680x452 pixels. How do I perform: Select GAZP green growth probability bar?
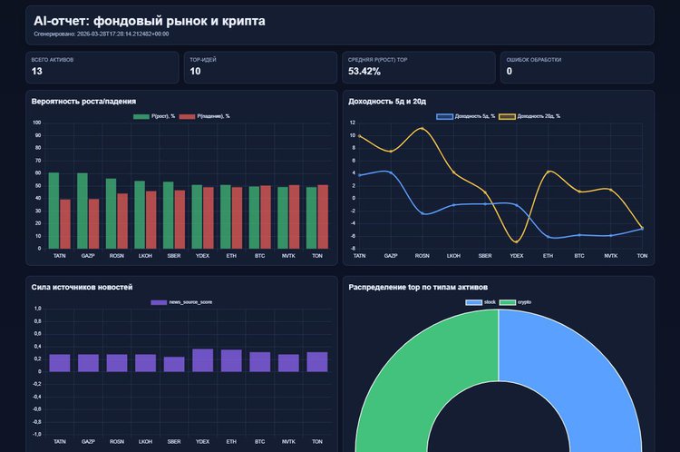(83, 211)
